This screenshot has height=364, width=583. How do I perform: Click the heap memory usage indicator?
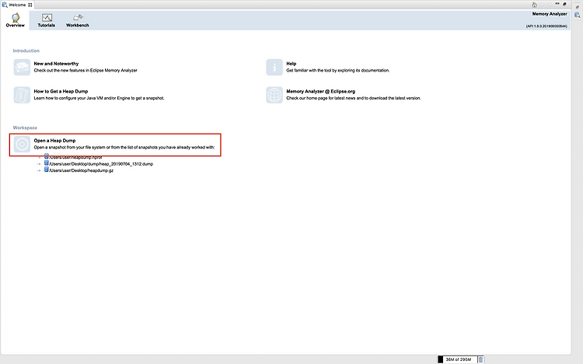point(458,359)
